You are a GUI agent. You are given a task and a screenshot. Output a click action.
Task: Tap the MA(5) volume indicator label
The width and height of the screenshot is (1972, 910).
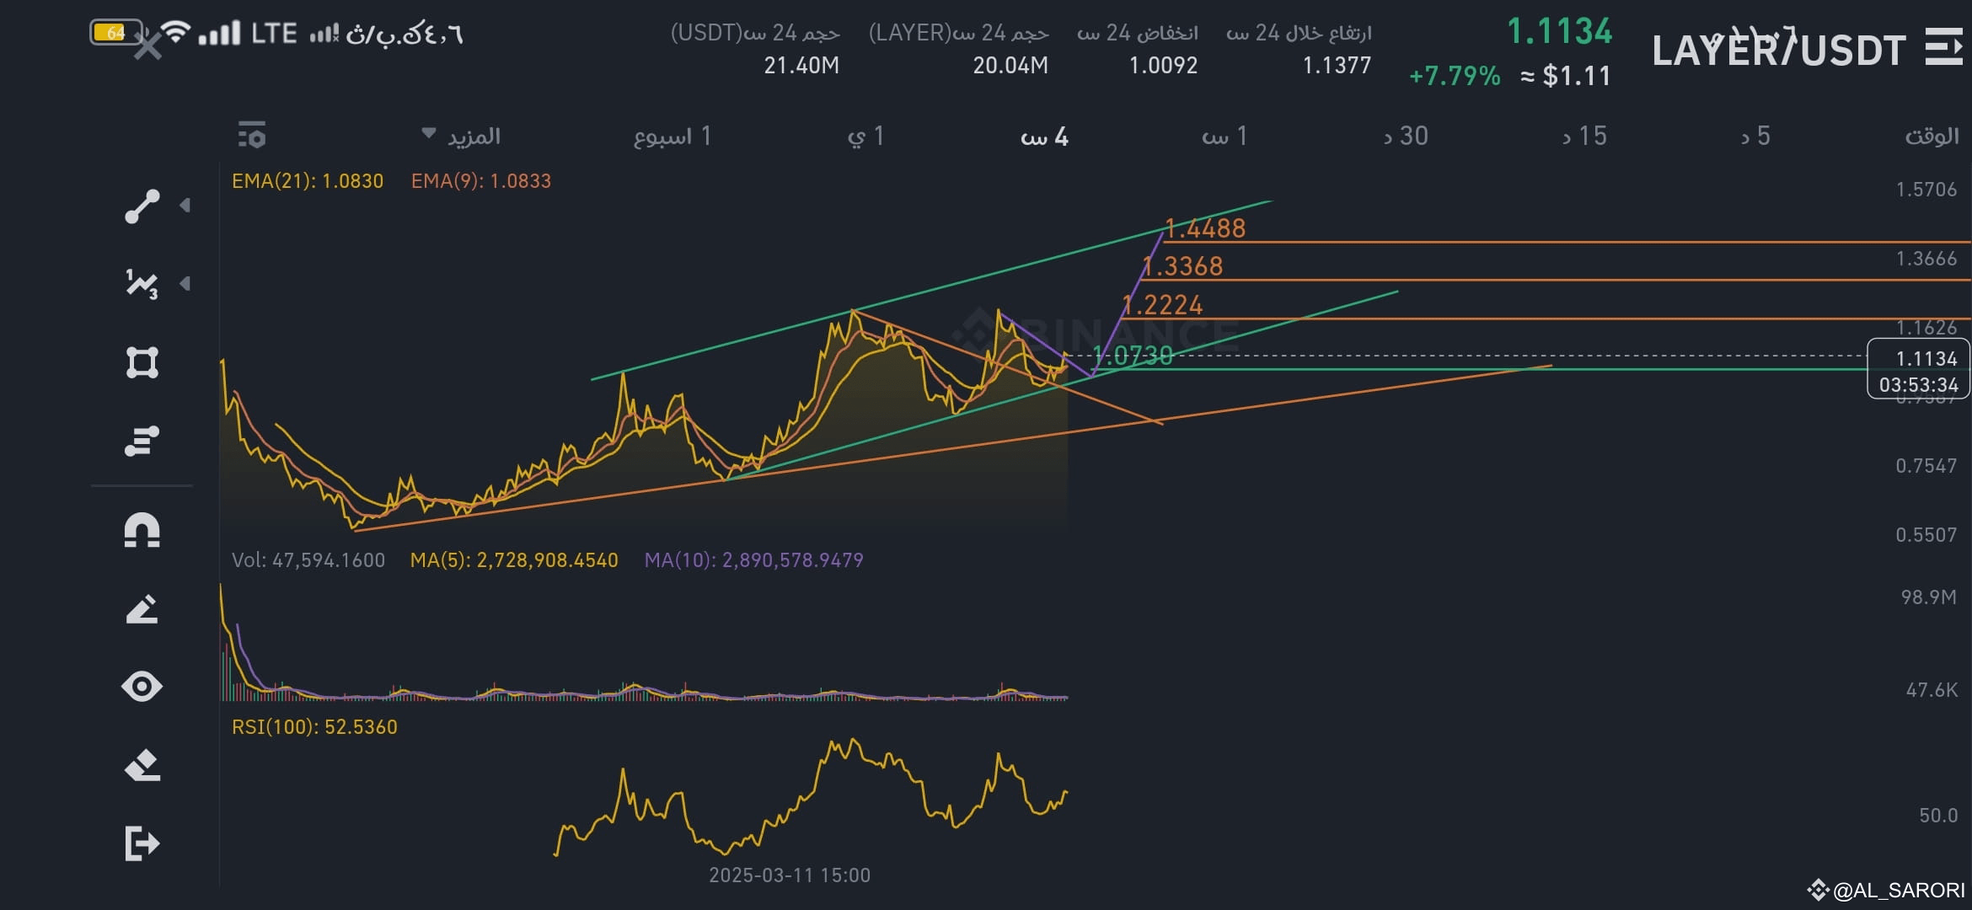(514, 560)
